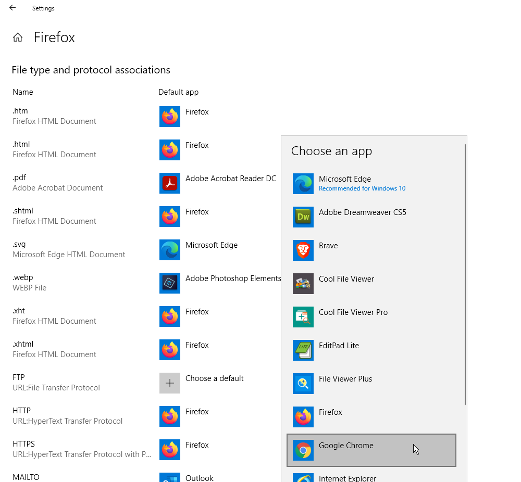Screen dimensions: 521x482
Task: Select the Adobe Dreamweaver CS5 icon
Action: [x=303, y=217]
